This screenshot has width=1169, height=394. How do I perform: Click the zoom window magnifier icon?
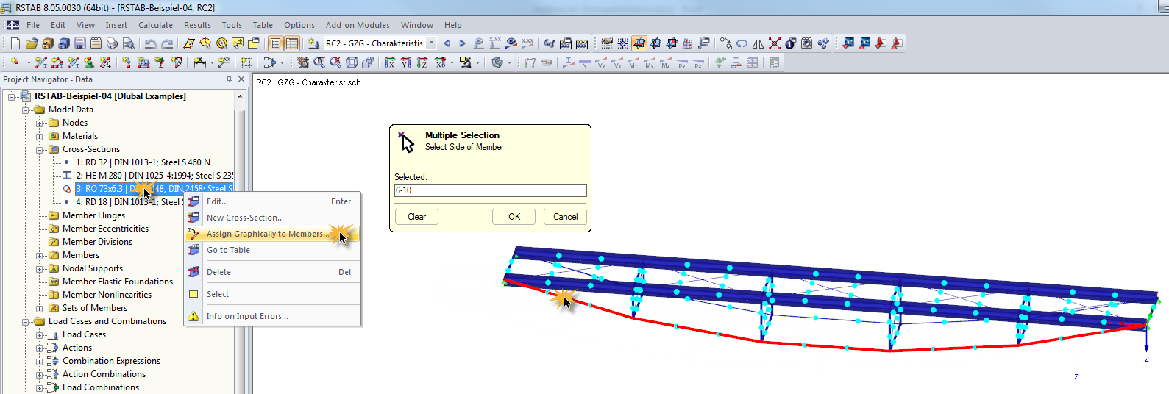[319, 62]
